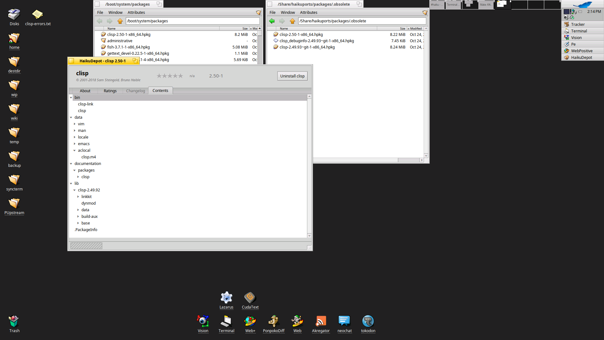
Task: Open the CudaText icon
Action: pos(250,298)
